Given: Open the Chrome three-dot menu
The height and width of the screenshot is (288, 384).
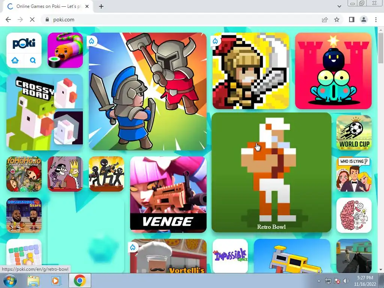Looking at the screenshot, I should tap(376, 19).
